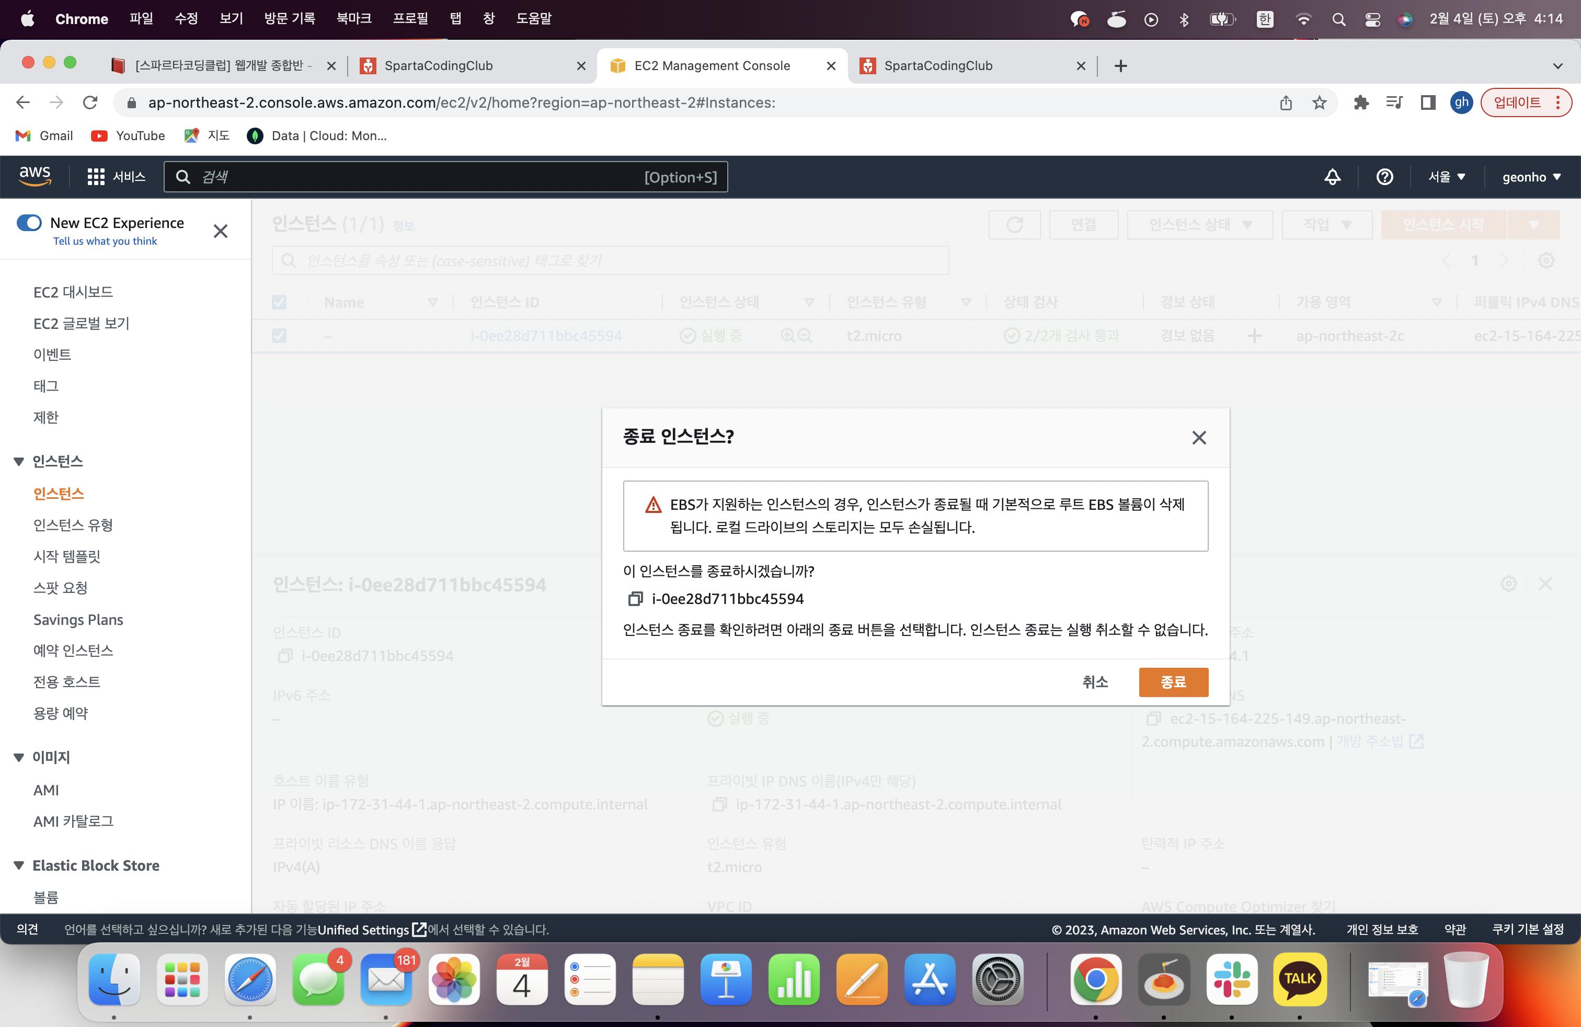1581x1027 pixels.
Task: Open the 인스턴스 상태 dropdown
Action: click(x=1200, y=224)
